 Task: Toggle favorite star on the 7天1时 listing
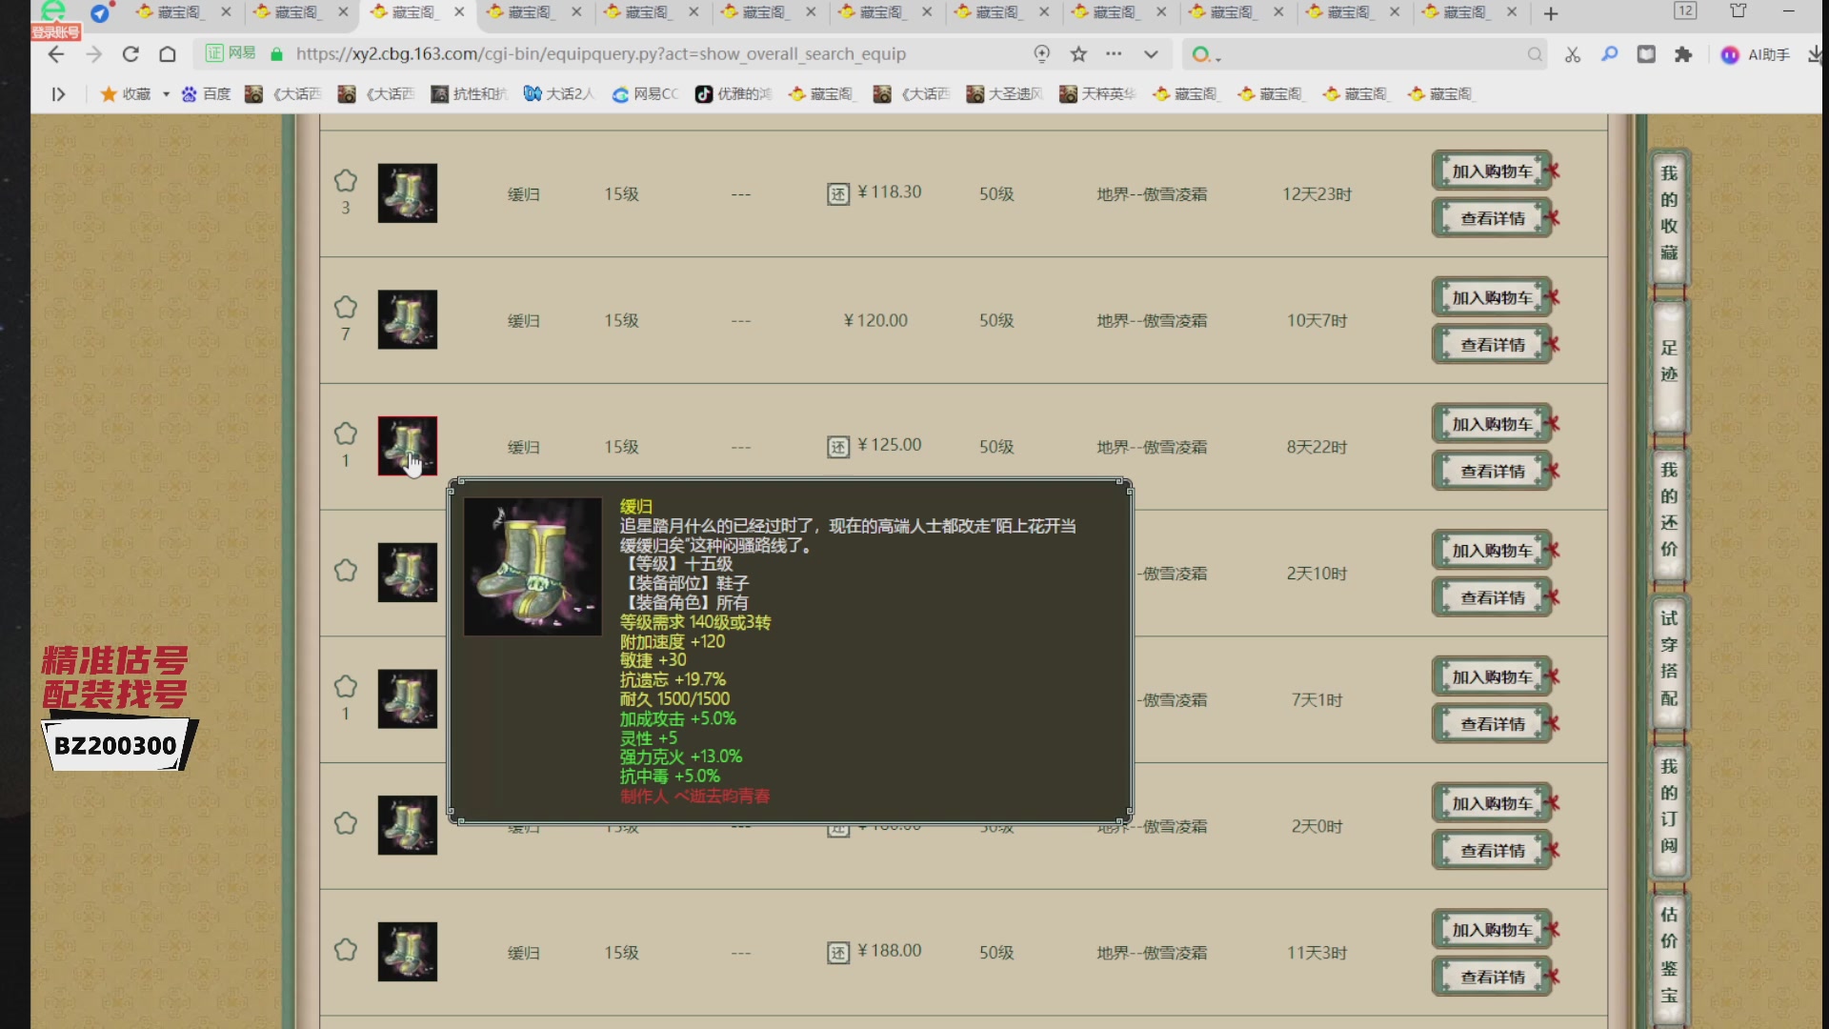[x=345, y=686]
